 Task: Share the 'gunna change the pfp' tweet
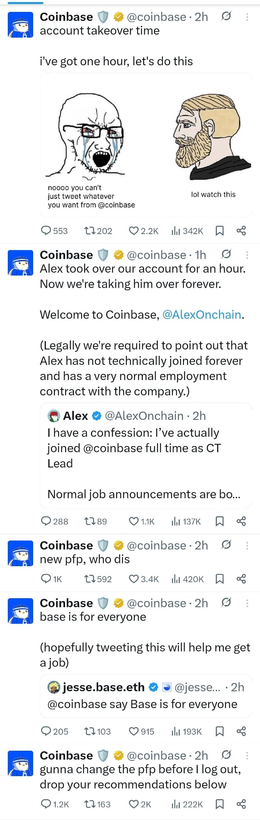tap(241, 804)
